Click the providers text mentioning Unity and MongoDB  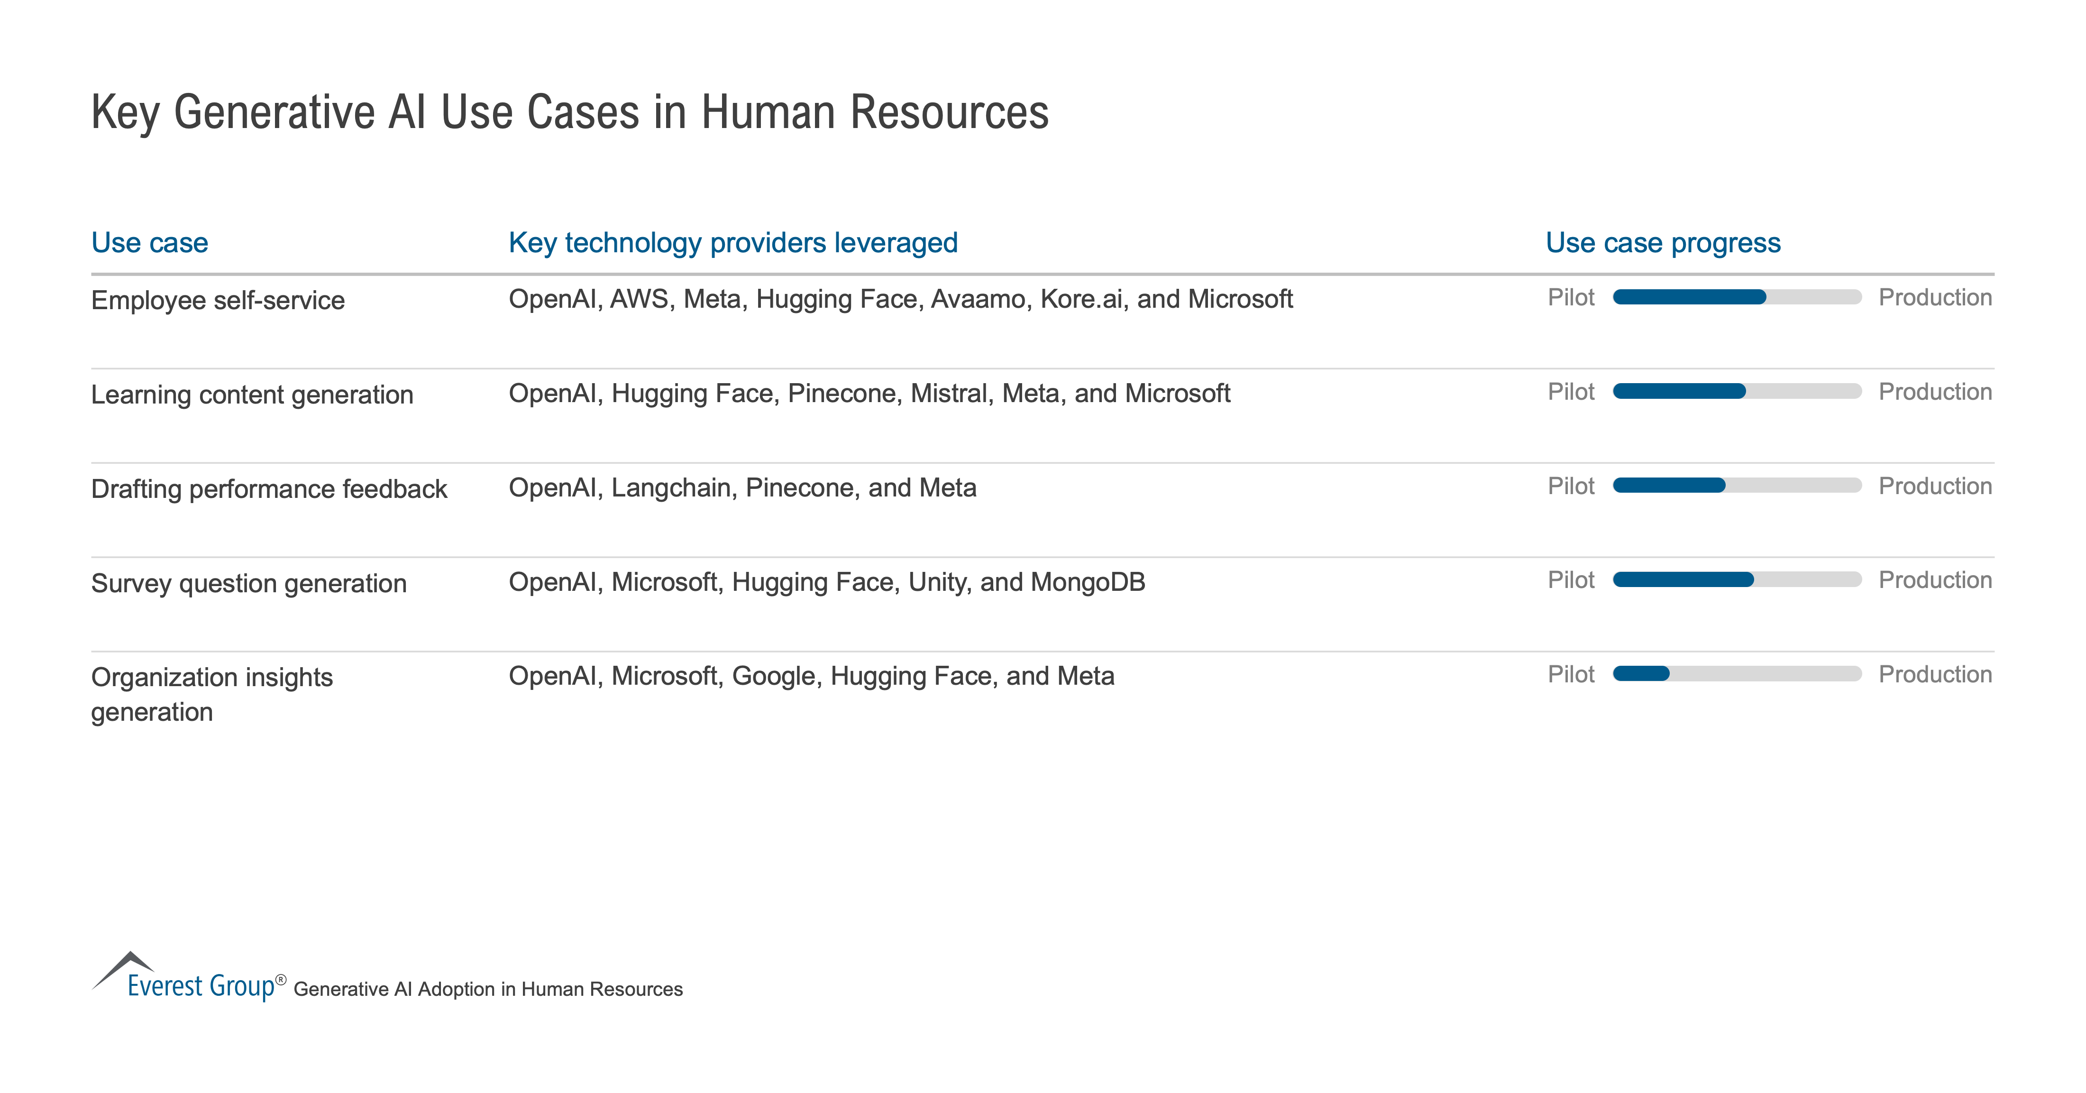[826, 583]
